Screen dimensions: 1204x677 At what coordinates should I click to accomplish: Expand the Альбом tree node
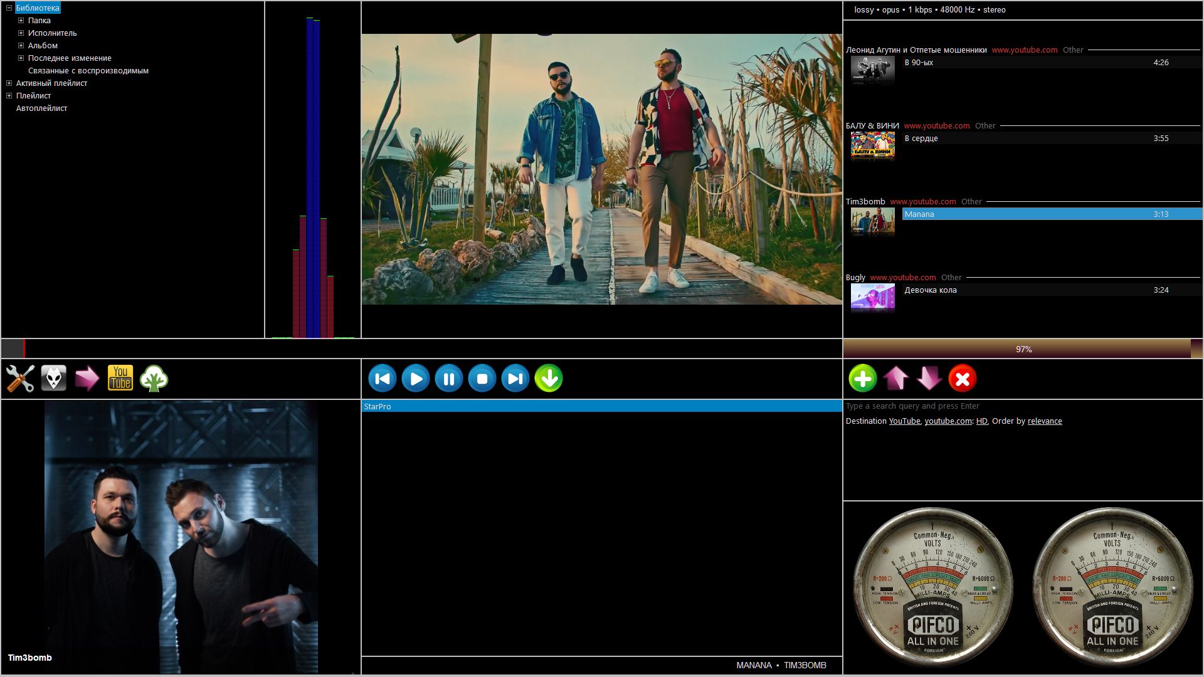pyautogui.click(x=21, y=46)
